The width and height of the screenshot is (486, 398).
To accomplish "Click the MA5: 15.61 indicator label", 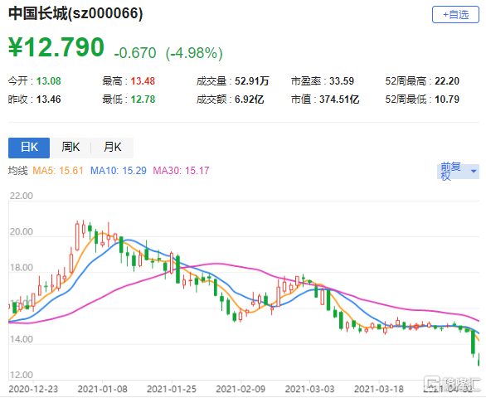I will 58,171.
